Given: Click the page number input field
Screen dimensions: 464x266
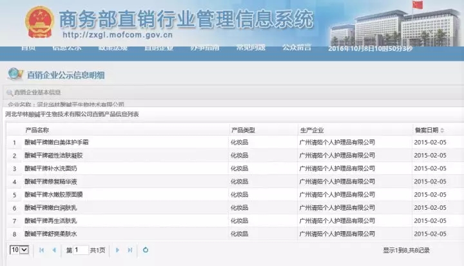Looking at the screenshot, I should [81, 250].
